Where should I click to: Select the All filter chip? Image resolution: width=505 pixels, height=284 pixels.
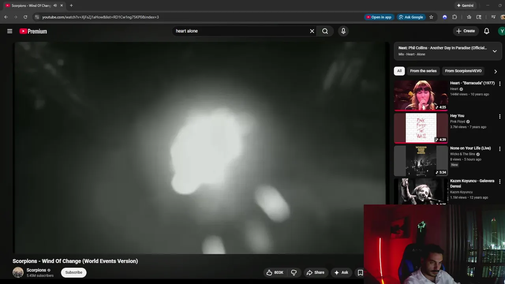pyautogui.click(x=399, y=71)
